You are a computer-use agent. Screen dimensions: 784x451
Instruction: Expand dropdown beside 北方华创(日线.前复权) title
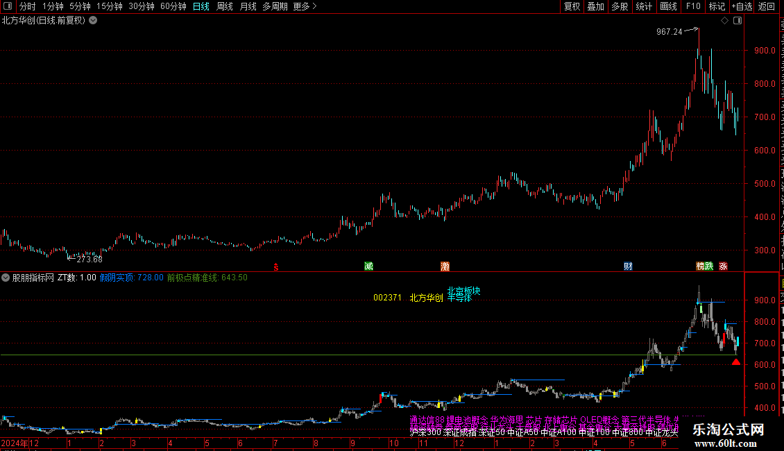click(93, 21)
